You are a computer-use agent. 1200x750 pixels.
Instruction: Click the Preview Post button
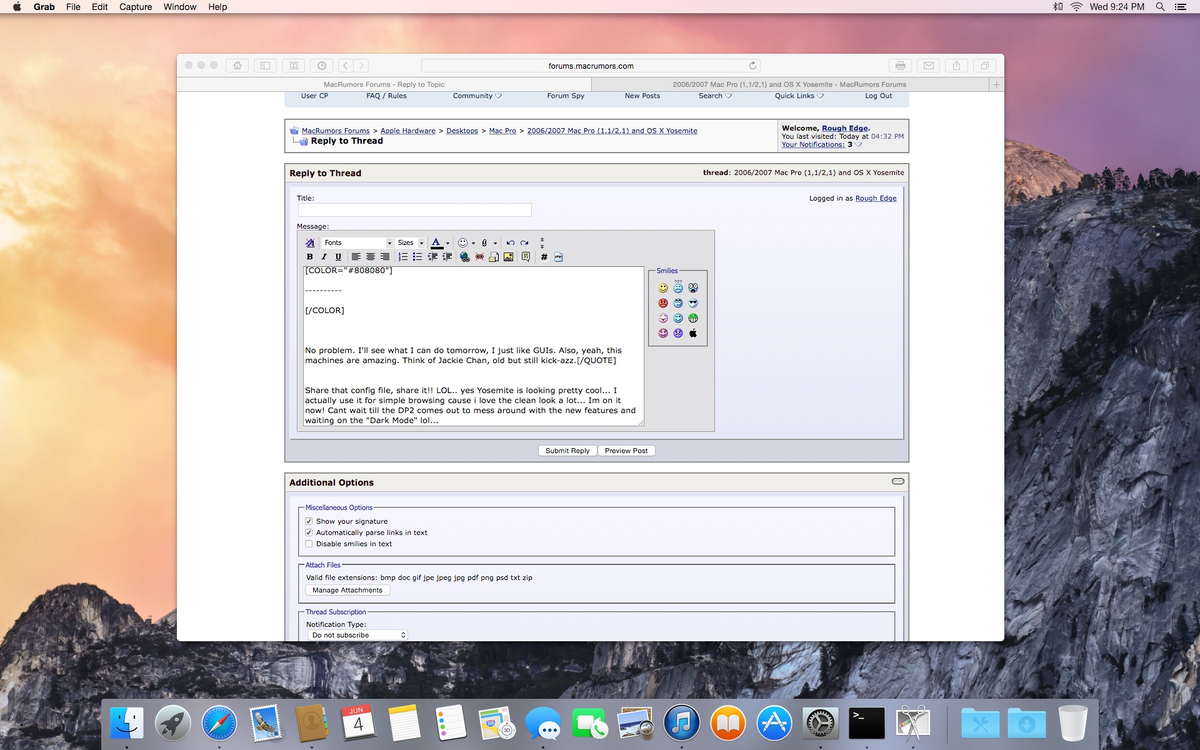(626, 451)
